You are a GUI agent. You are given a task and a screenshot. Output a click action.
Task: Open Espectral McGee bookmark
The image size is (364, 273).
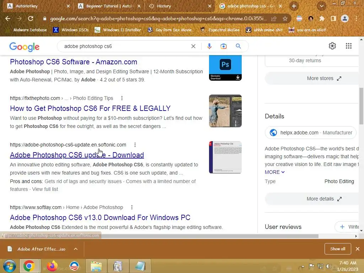pos(220,30)
